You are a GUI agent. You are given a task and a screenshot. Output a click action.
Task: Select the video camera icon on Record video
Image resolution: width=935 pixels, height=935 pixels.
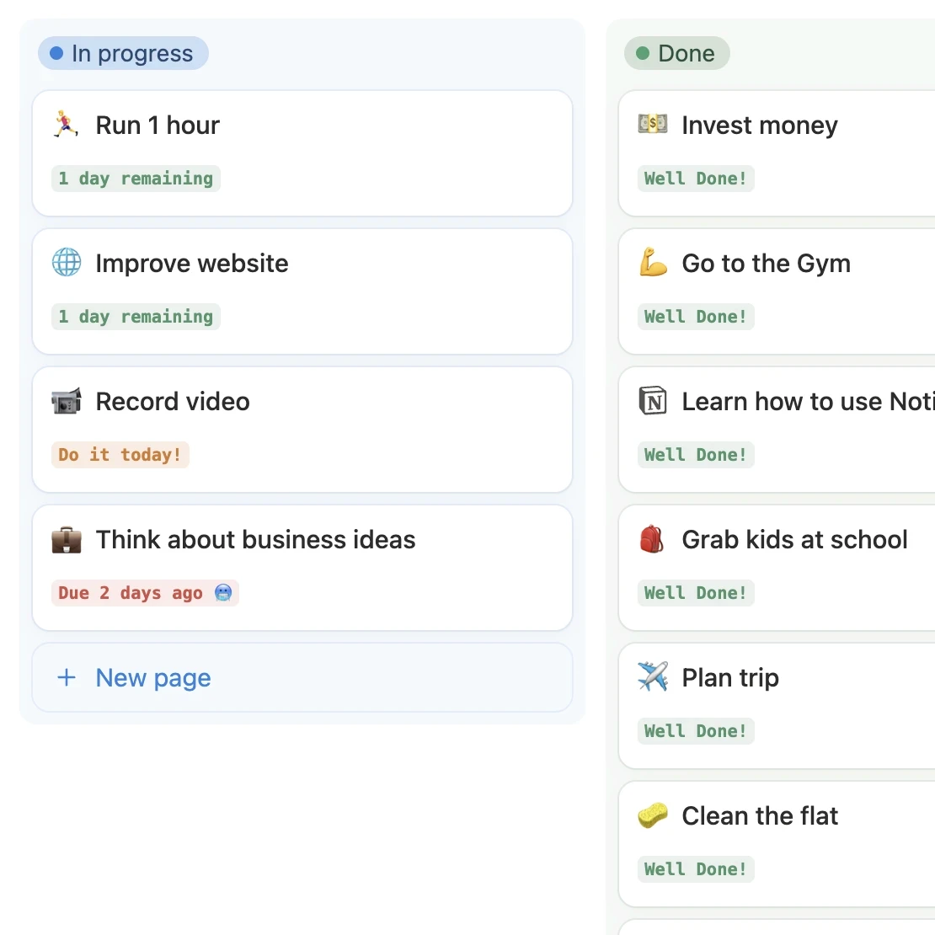66,401
